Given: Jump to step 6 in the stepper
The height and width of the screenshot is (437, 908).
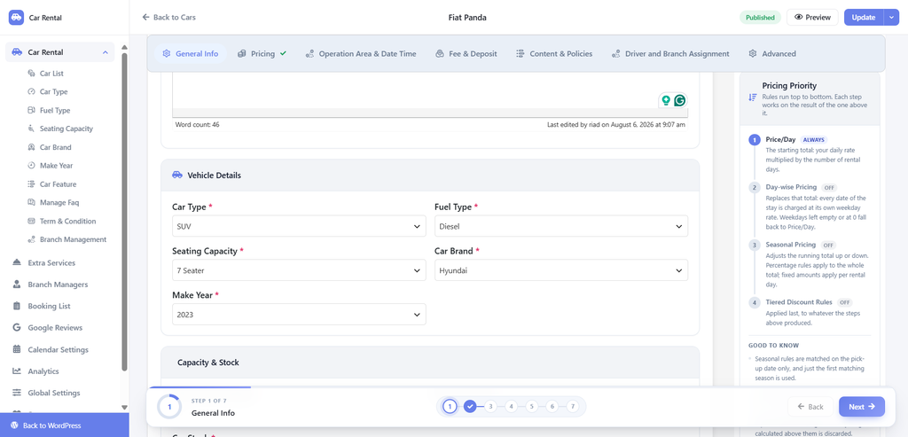Looking at the screenshot, I should pos(552,406).
